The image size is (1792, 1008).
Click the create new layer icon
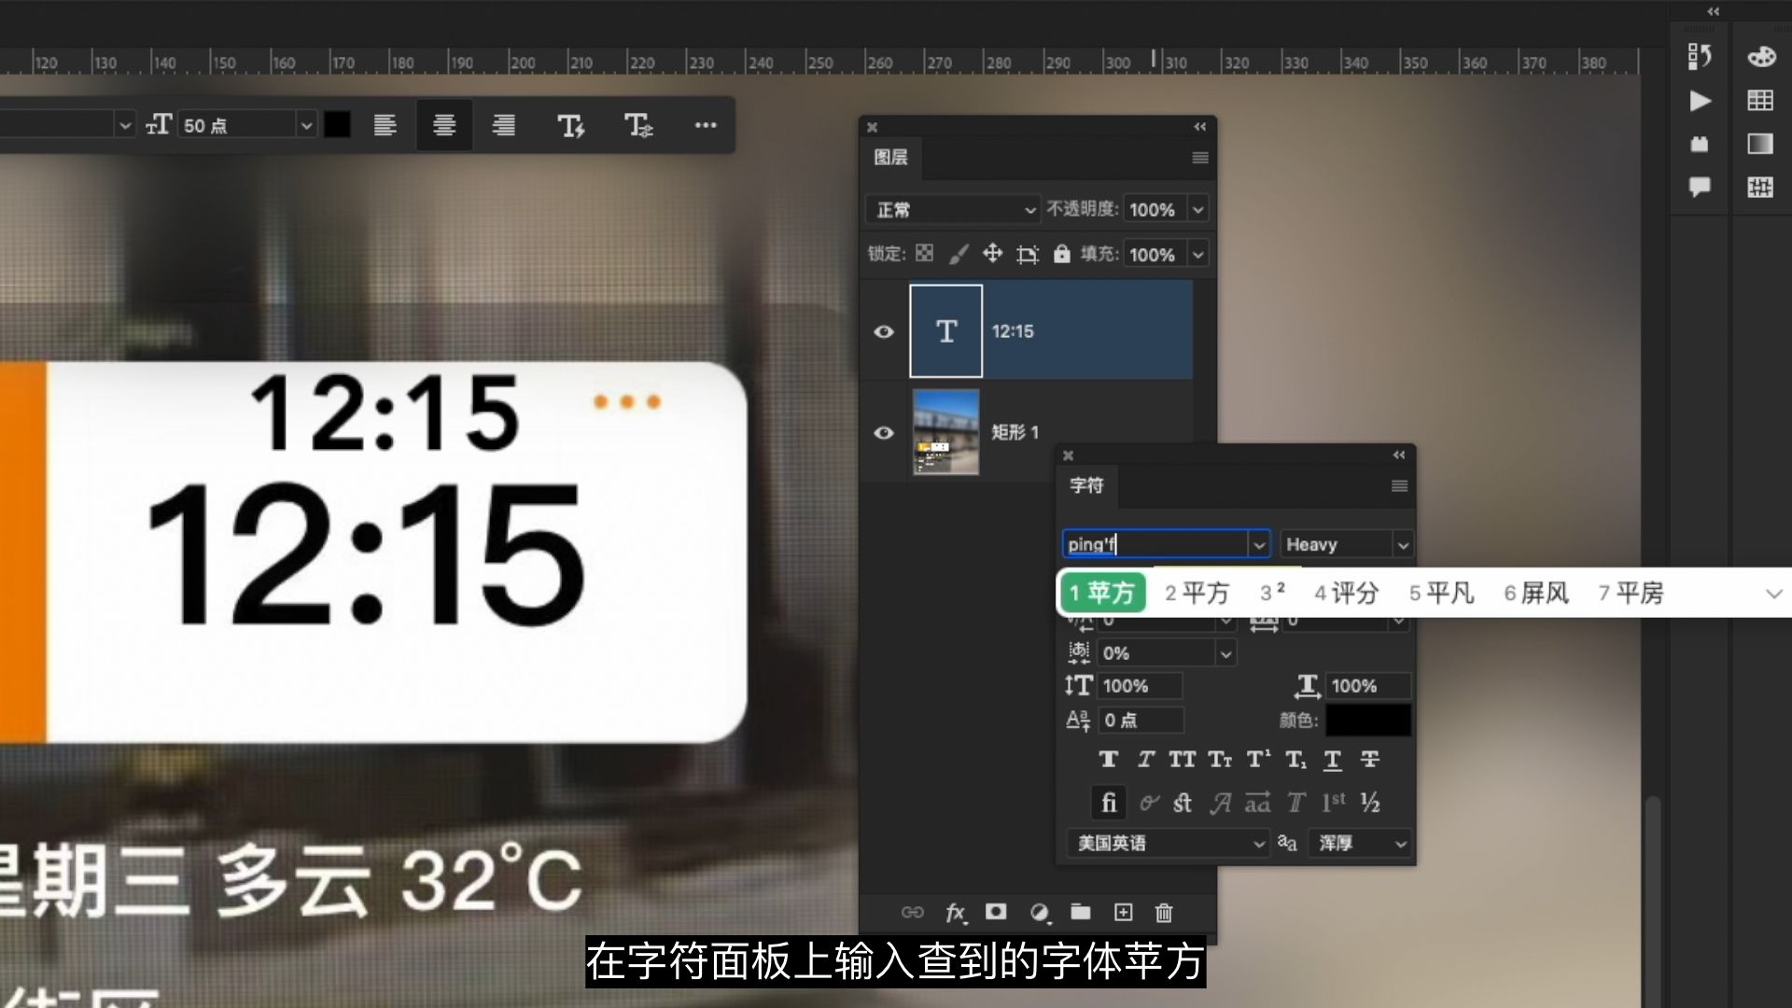1123,912
